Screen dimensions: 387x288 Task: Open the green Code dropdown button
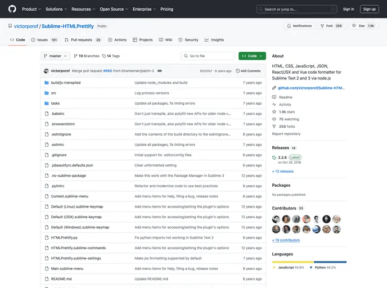click(x=252, y=56)
